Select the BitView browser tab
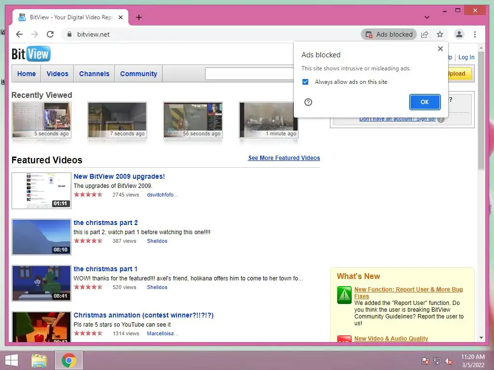This screenshot has width=494, height=370. 70,17
